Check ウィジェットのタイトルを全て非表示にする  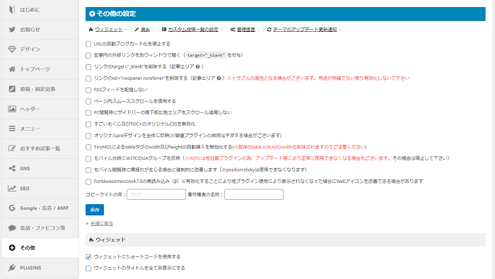[x=88, y=268]
